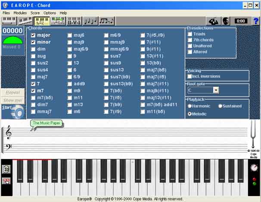This screenshot has height=202, width=261.
Task: Open the Modules menu
Action: [x=20, y=13]
